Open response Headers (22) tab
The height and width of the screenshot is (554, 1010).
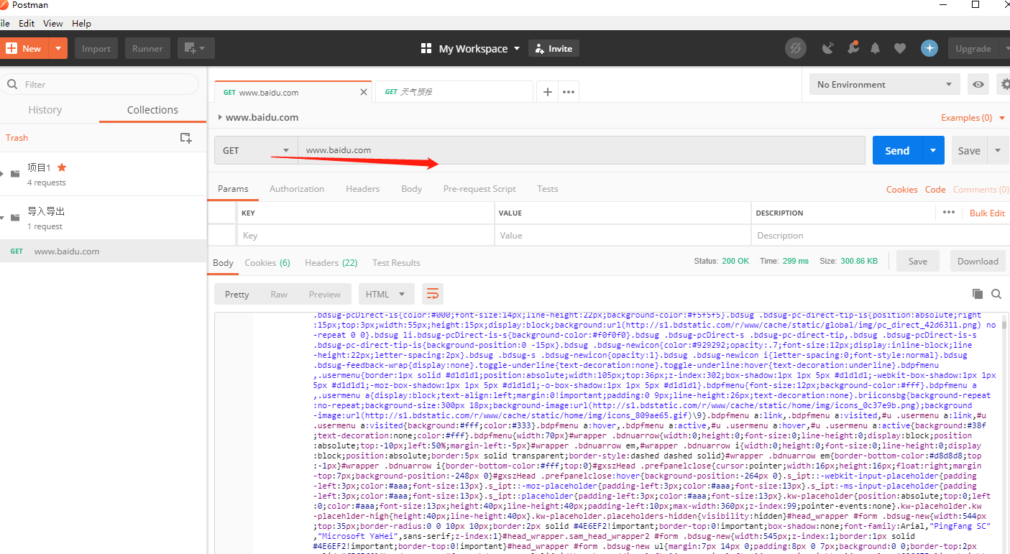(x=331, y=263)
